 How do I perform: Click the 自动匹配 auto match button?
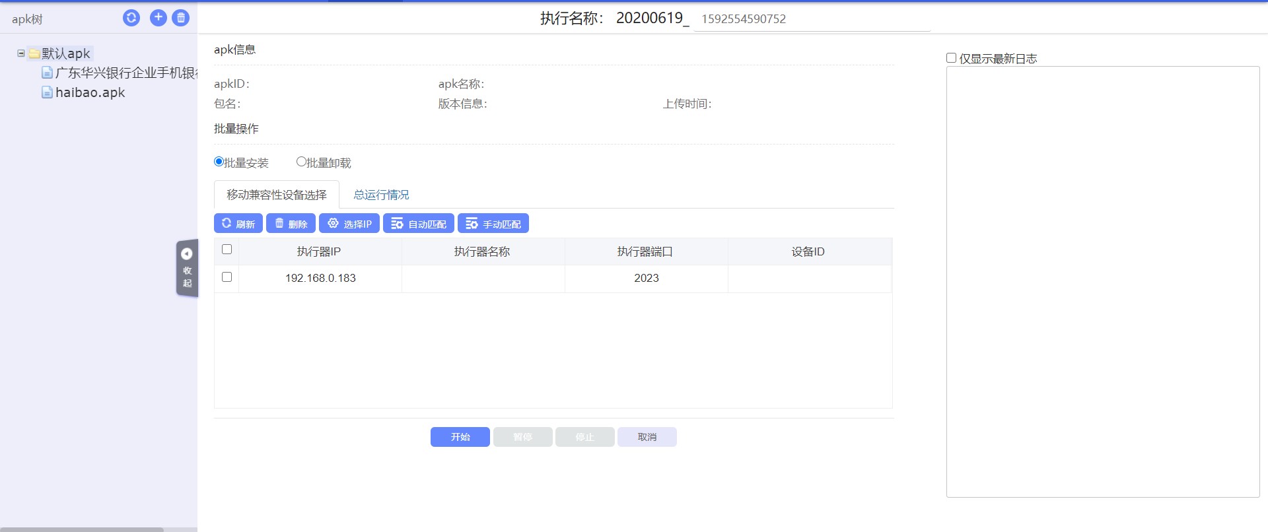pyautogui.click(x=419, y=224)
